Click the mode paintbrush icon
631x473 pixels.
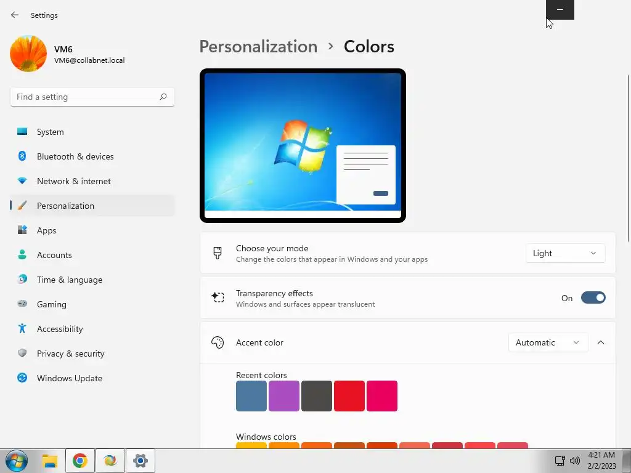pyautogui.click(x=218, y=253)
